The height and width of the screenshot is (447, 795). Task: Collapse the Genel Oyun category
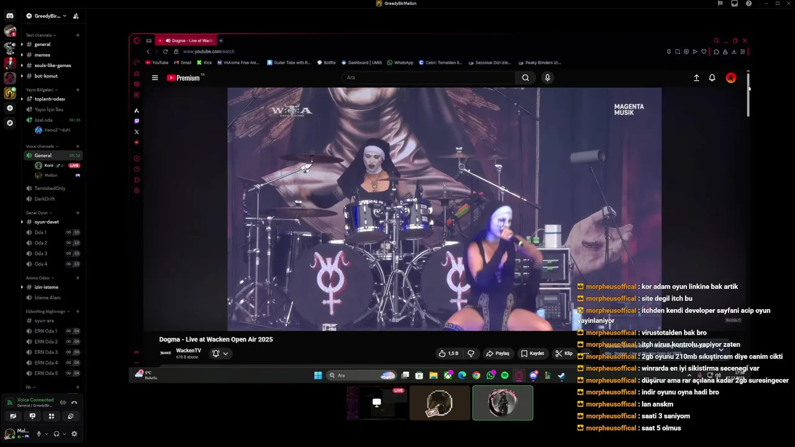39,213
